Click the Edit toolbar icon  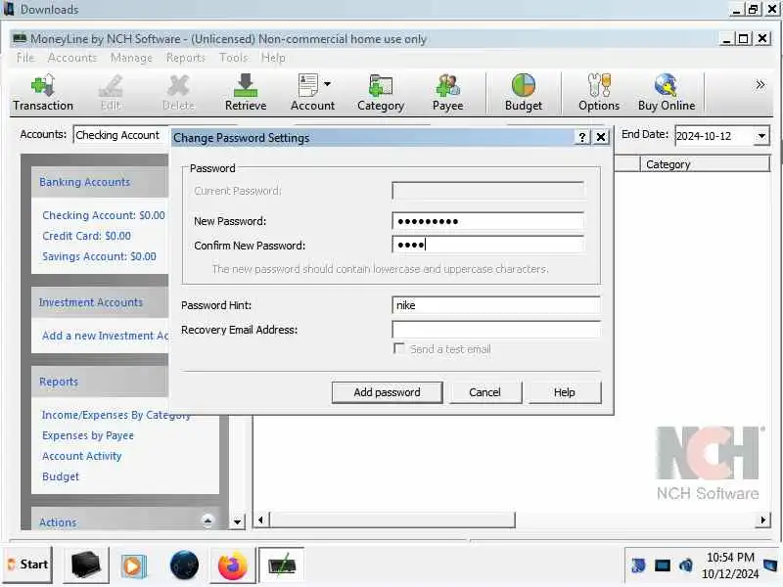coord(111,93)
